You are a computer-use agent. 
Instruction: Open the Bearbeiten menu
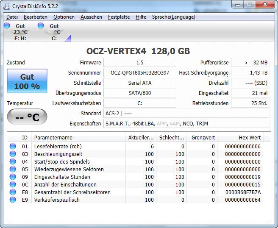(x=36, y=17)
